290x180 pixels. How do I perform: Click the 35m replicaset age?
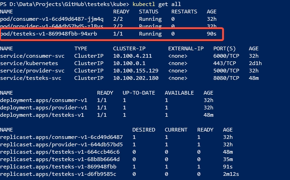click(228, 159)
